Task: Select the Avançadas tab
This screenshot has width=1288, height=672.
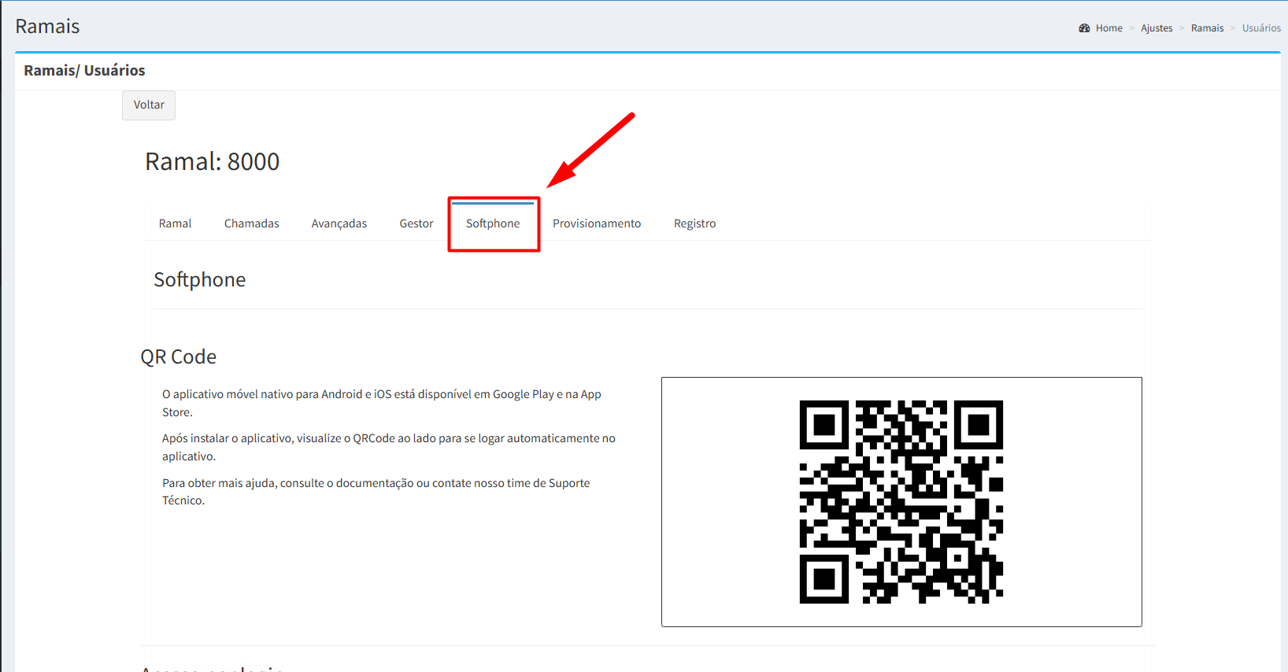Action: (x=339, y=223)
